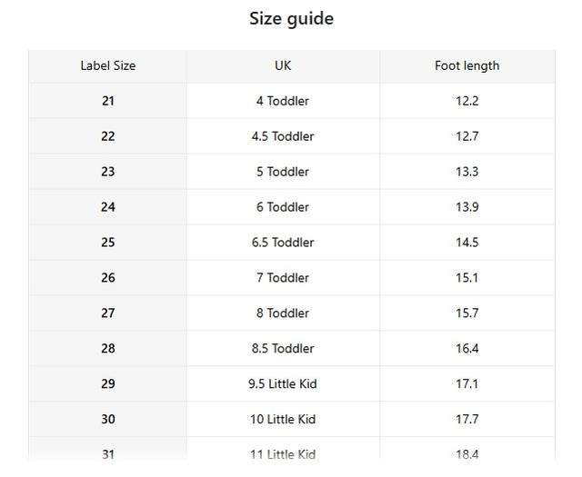
Task: Select the 9.5 Little Kid cell
Action: click(x=283, y=384)
